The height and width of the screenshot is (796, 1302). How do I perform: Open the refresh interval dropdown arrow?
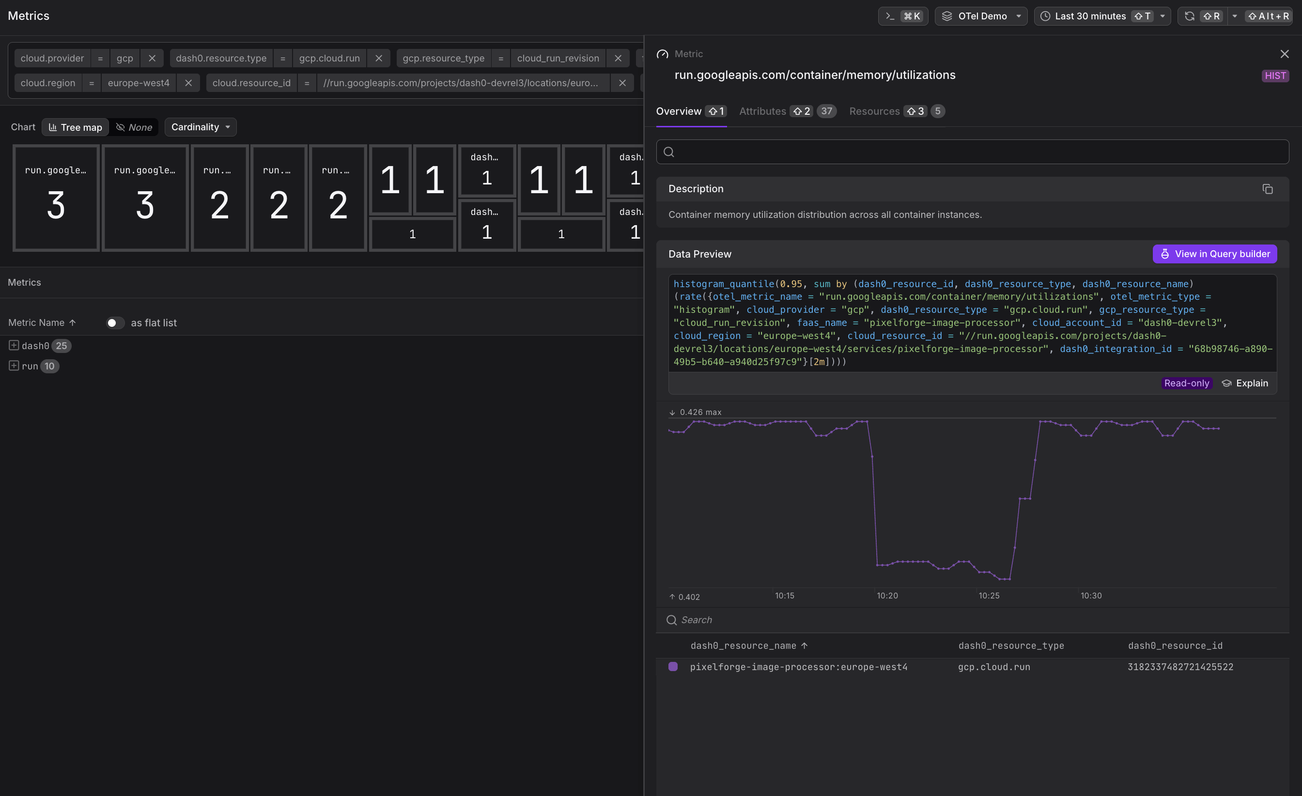[x=1235, y=16]
